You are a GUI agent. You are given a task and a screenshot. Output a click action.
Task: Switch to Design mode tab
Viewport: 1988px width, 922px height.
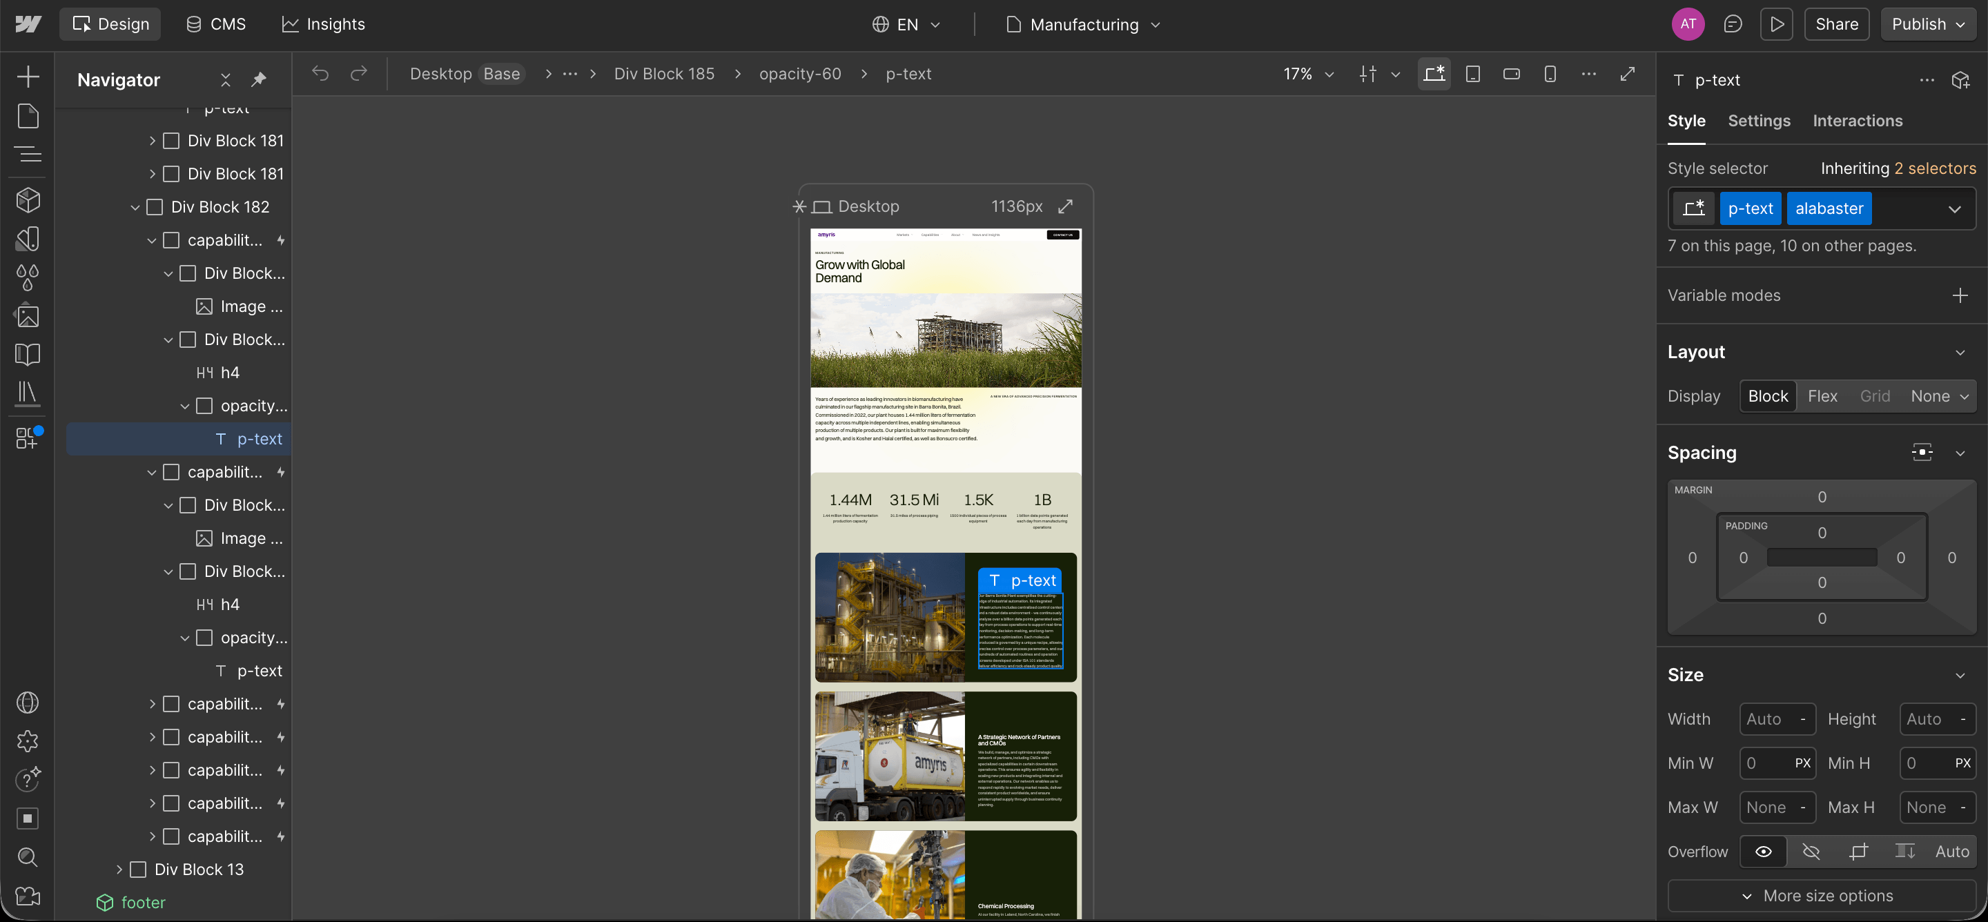[110, 24]
